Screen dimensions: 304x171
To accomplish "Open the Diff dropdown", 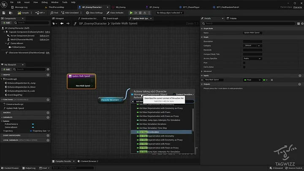I will coord(40,13).
